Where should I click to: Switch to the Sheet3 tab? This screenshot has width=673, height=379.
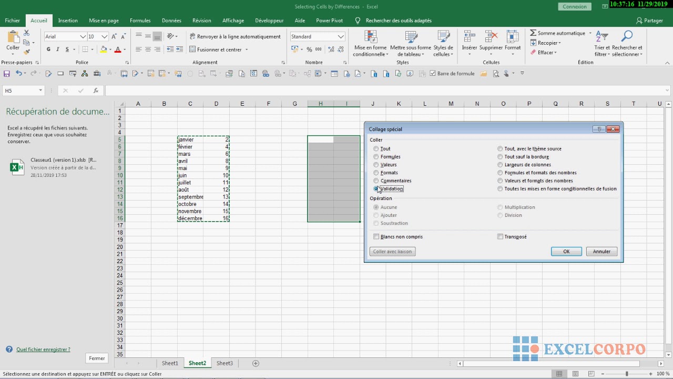click(x=225, y=363)
